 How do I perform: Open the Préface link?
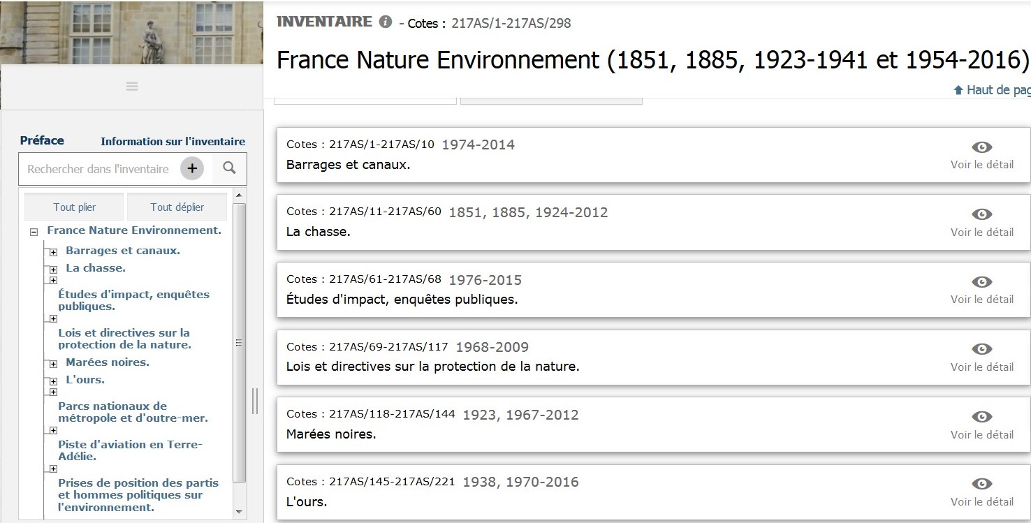pyautogui.click(x=42, y=140)
